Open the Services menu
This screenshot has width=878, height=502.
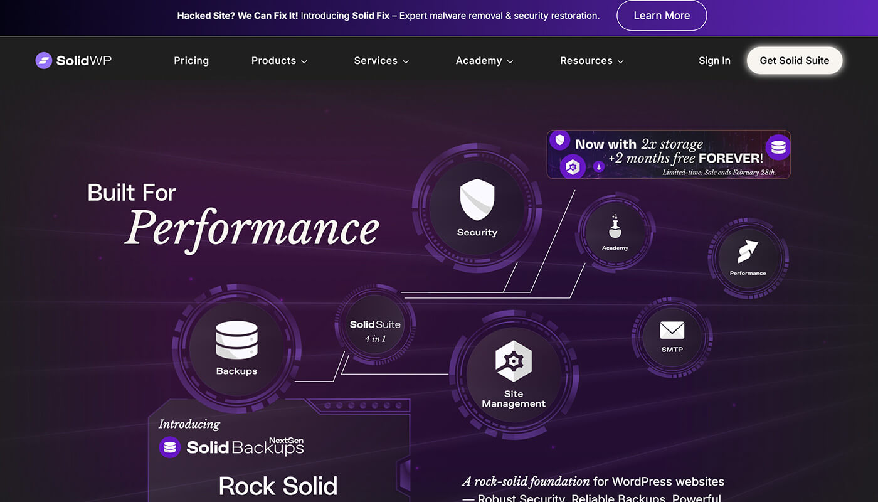coord(376,60)
